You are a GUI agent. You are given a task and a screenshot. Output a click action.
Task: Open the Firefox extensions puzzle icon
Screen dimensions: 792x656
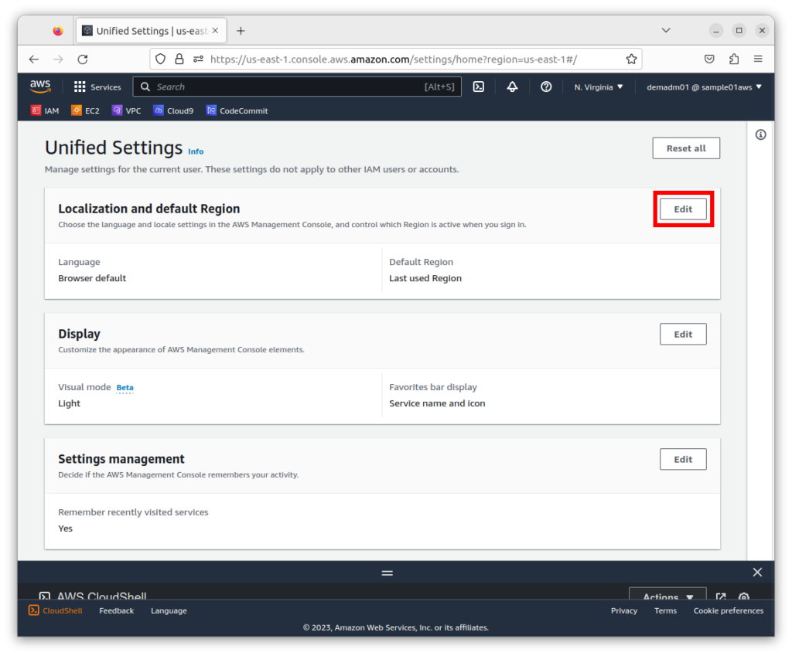[733, 59]
